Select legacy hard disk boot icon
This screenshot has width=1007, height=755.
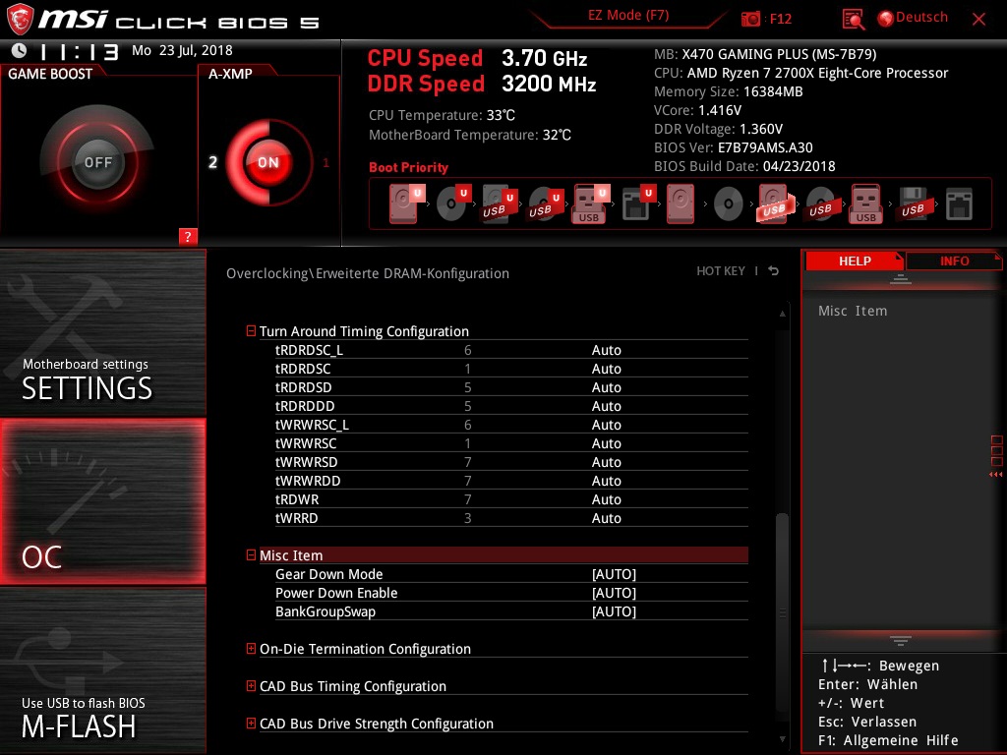(681, 203)
